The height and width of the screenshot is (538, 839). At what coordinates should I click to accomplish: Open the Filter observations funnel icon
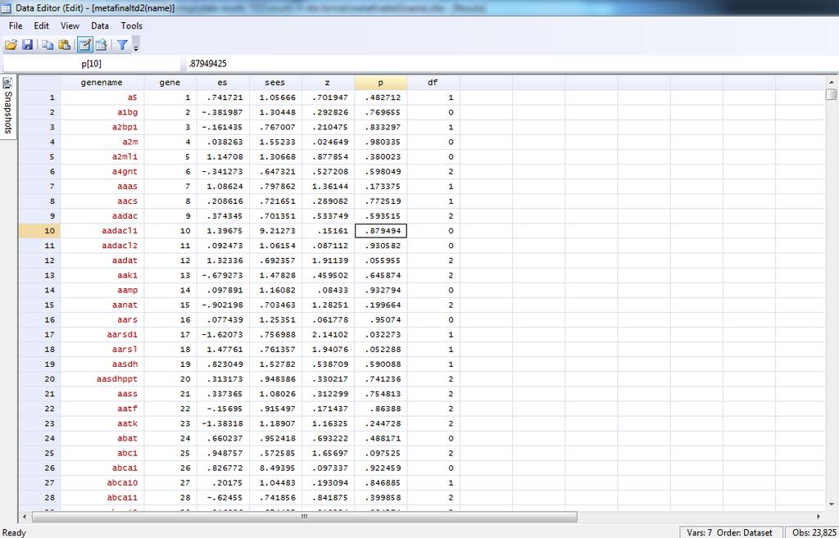[x=122, y=45]
